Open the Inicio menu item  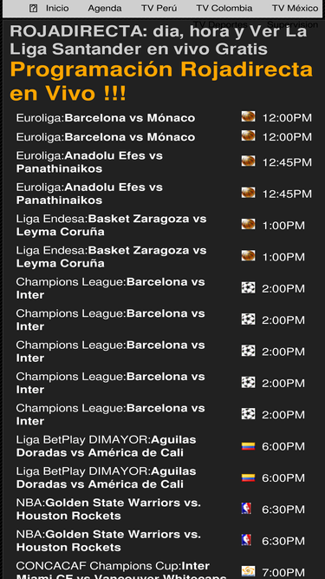[57, 8]
